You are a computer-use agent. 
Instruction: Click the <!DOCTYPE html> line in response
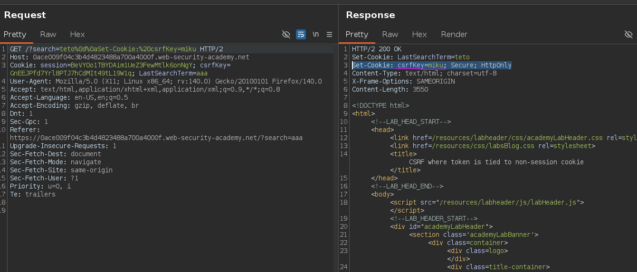click(x=380, y=105)
